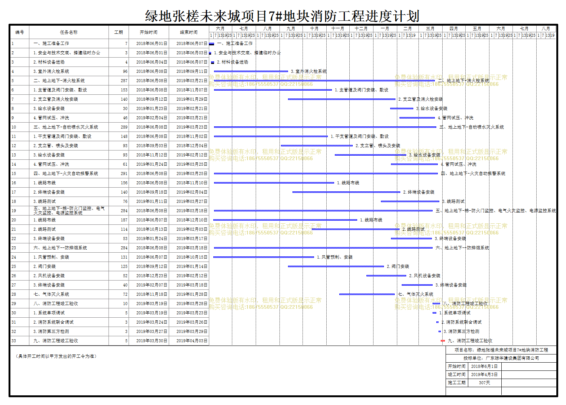This screenshot has height=405, width=566.
Task: Select task name 1. 主管道及阀门安装、敷设 in row 6
Action: pos(60,90)
